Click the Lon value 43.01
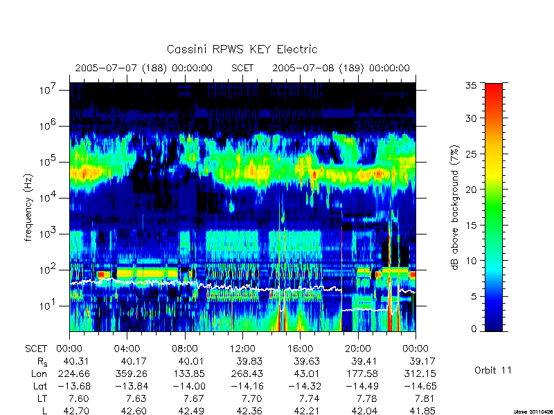 pyautogui.click(x=307, y=373)
